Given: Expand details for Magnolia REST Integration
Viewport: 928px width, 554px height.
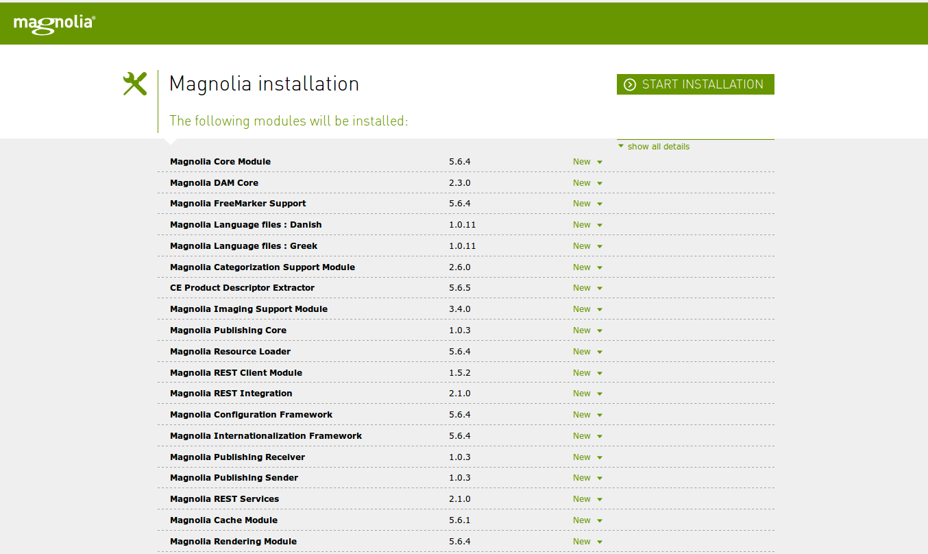Looking at the screenshot, I should tap(587, 394).
